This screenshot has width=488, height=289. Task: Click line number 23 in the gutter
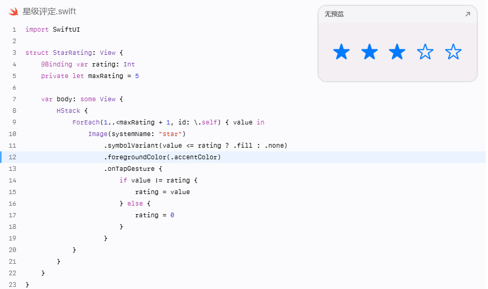pos(13,285)
